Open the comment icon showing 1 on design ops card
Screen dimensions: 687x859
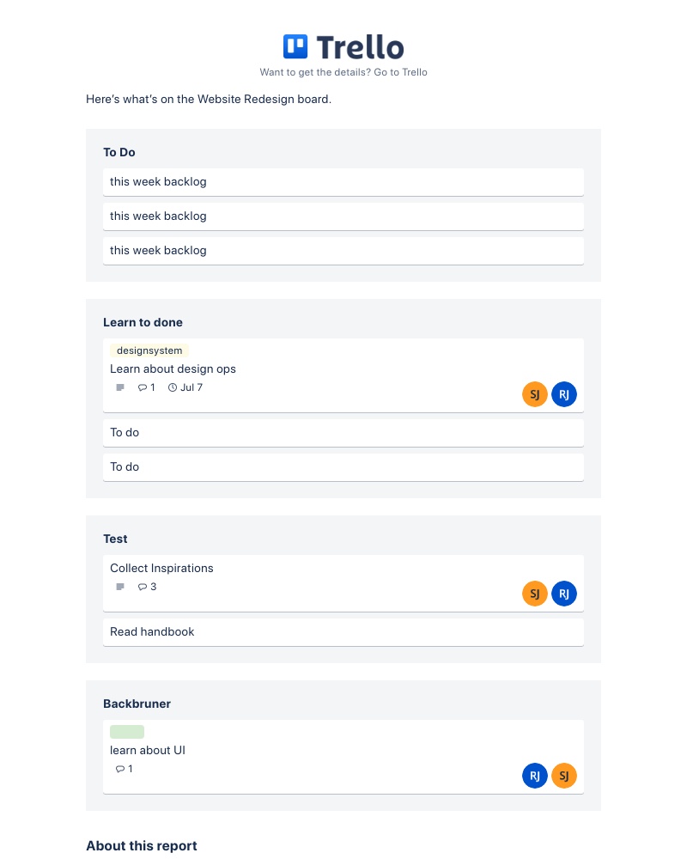[x=146, y=387]
